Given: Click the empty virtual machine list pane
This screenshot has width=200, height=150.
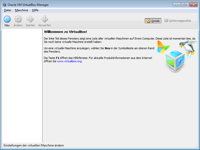Looking at the screenshot, I should (22, 85).
